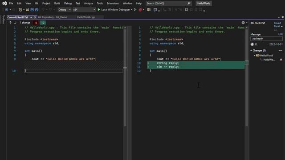
Task: Switch to Git Repository - Git_Demo tab
Action: (53, 17)
